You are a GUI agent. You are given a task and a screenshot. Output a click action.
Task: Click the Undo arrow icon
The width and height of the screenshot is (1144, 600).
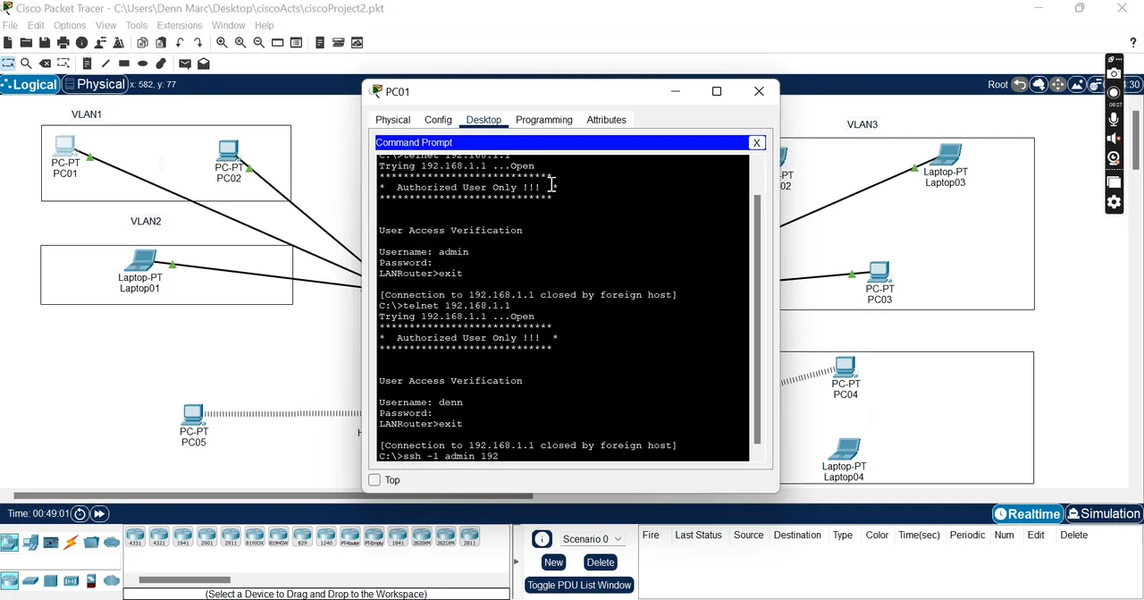point(180,43)
